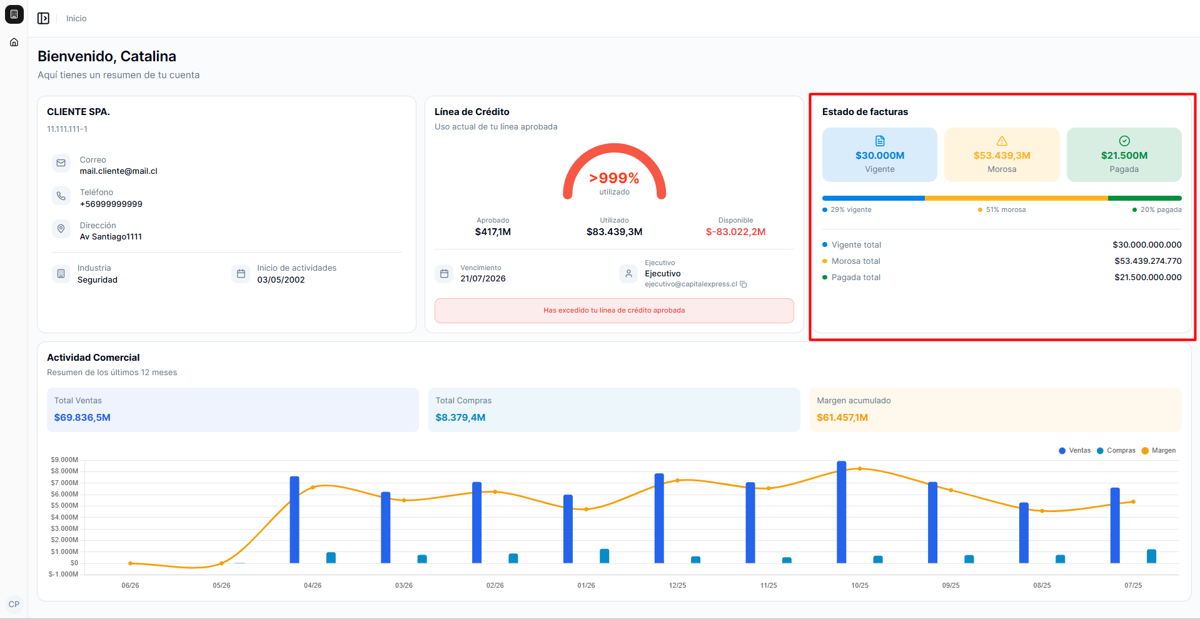The width and height of the screenshot is (1200, 619).
Task: Click the app logo icon in the sidebar
Action: (14, 14)
